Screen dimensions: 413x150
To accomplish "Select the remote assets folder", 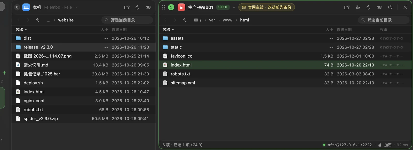I will [x=285, y=38].
